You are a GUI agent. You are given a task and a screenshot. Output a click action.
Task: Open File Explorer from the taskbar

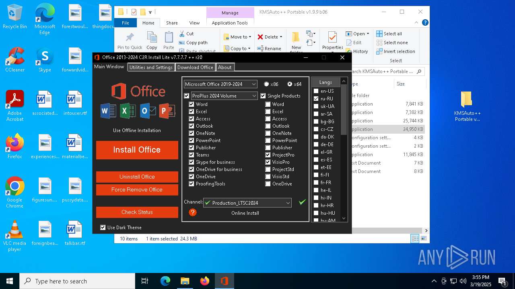[185, 281]
